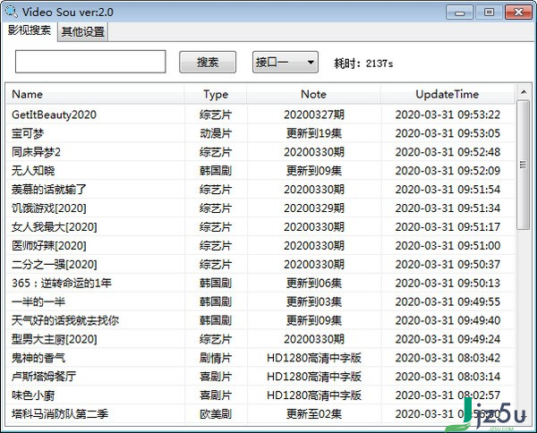537x433 pixels.
Task: Select the 二分之一强[2020] entry
Action: (260, 264)
